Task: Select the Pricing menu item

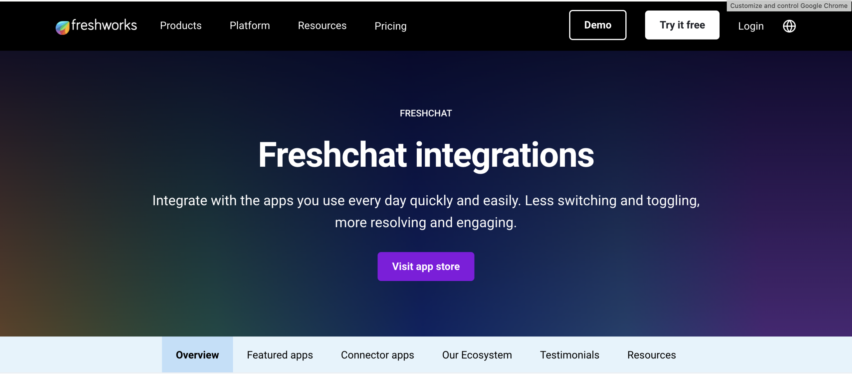Action: point(391,26)
